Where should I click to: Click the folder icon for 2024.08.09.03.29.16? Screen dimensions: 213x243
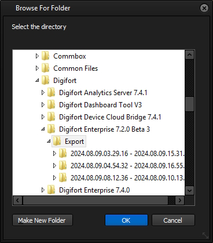click(63, 154)
